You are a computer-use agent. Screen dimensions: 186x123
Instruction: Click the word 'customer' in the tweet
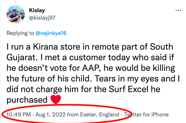tap(87, 57)
